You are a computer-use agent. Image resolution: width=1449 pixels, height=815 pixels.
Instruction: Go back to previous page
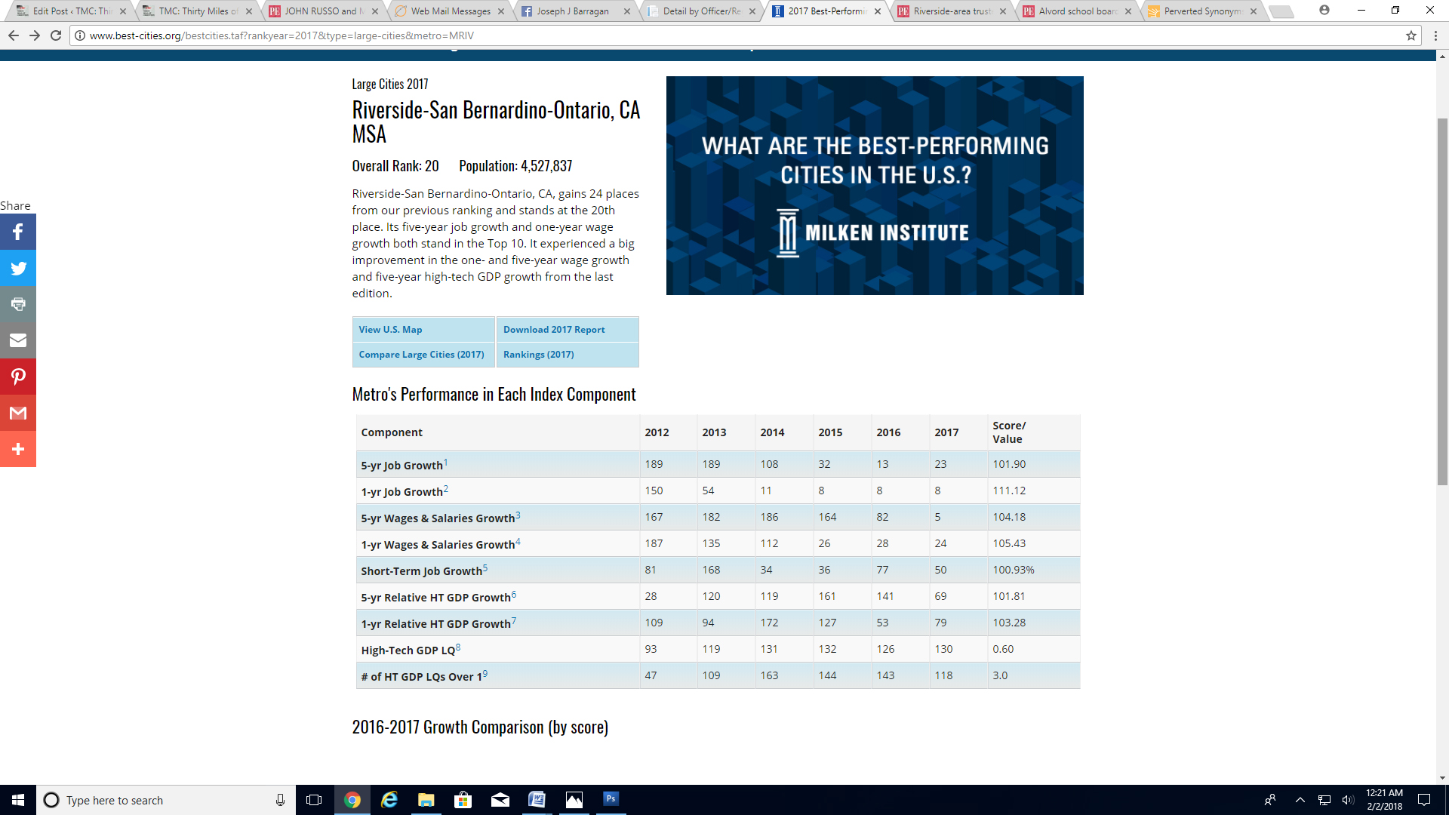[x=14, y=35]
